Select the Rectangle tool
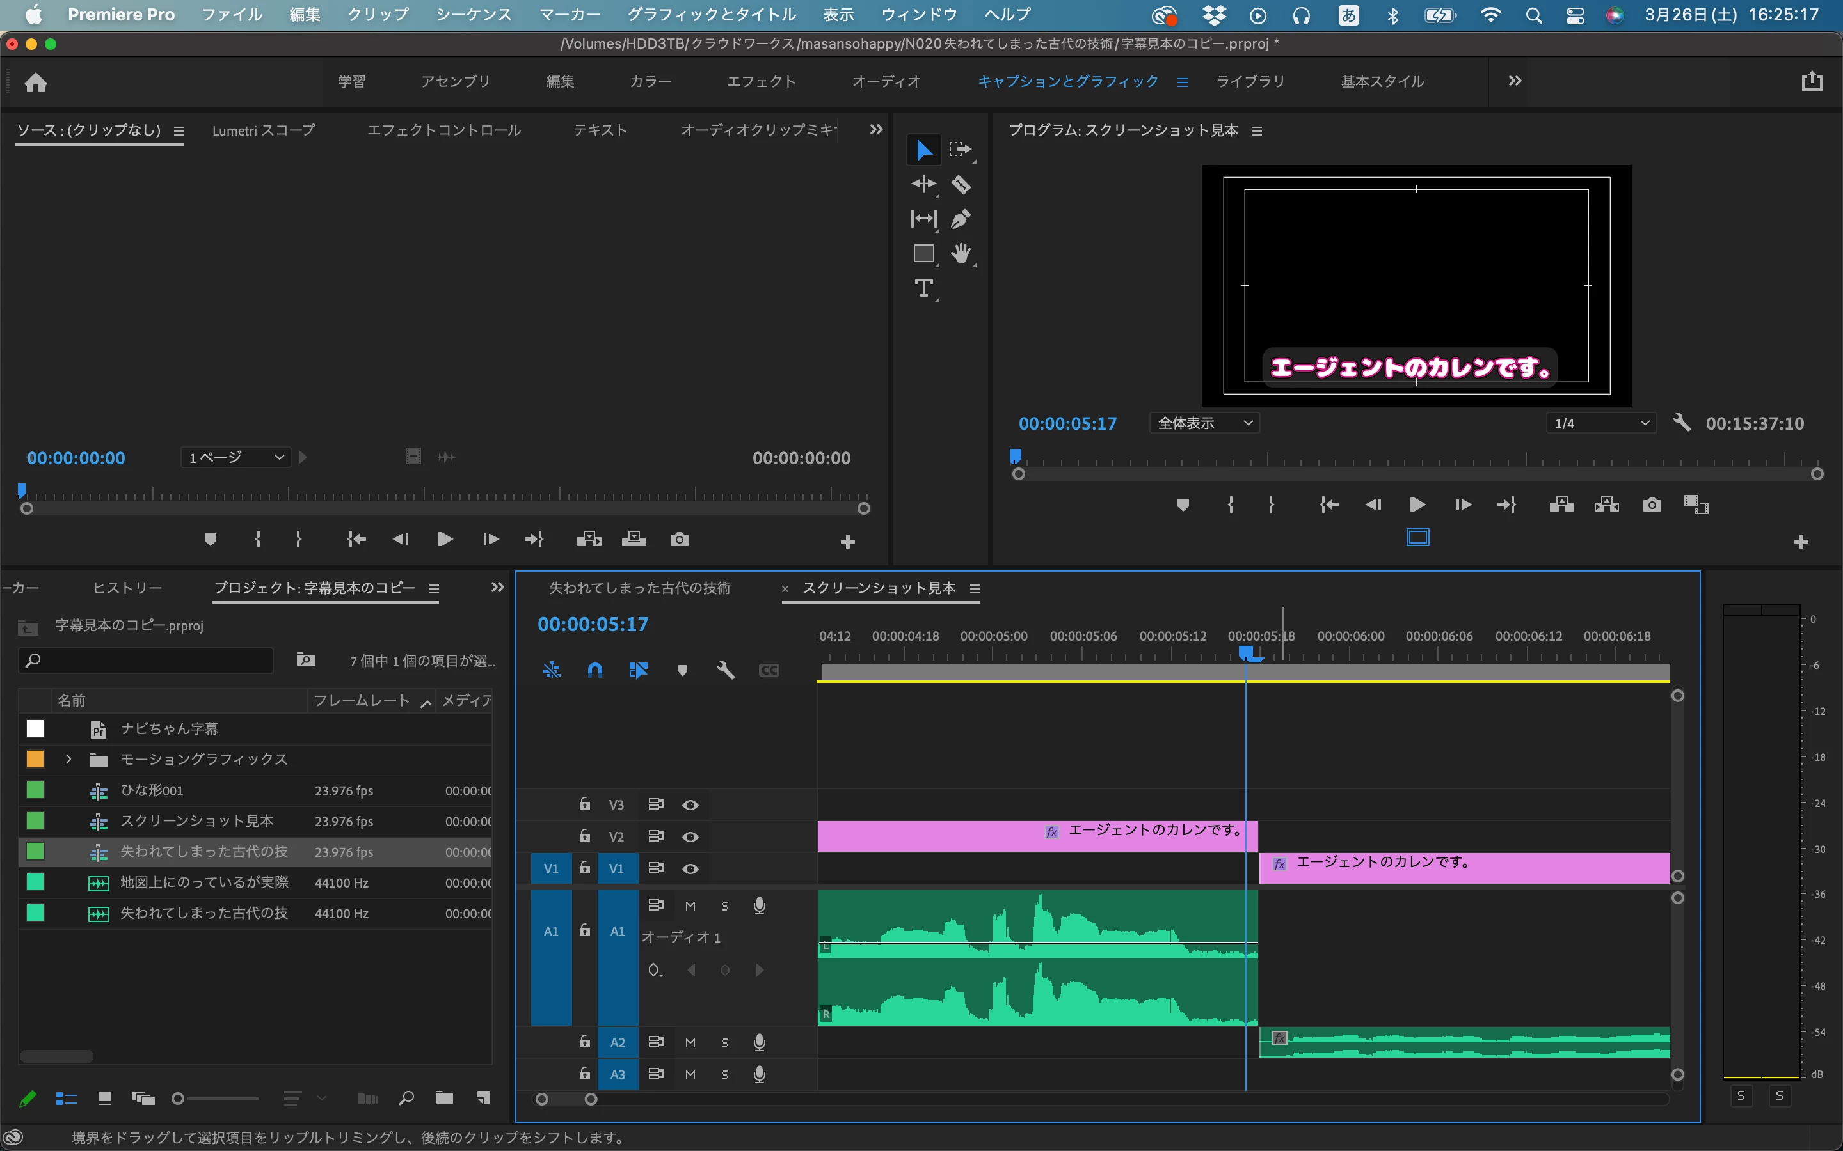 pos(923,253)
